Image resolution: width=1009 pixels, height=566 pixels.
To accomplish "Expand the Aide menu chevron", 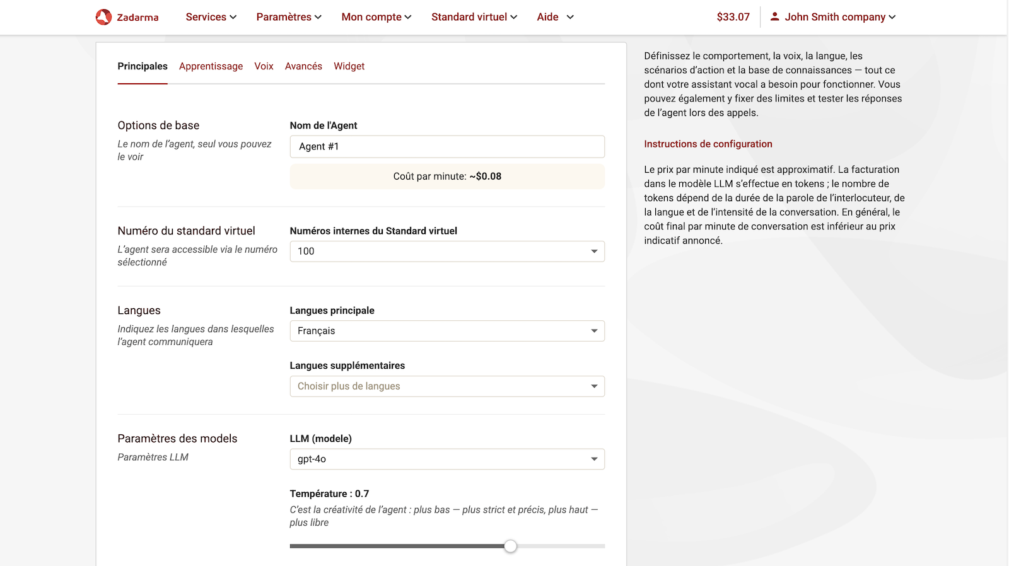I will pos(570,17).
